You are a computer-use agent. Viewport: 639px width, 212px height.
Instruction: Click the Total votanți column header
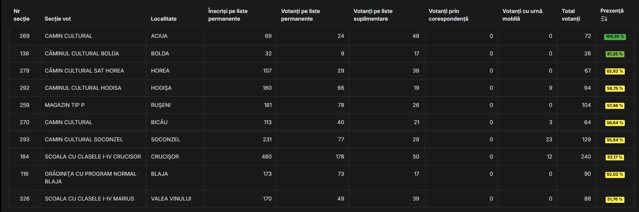tap(571, 15)
